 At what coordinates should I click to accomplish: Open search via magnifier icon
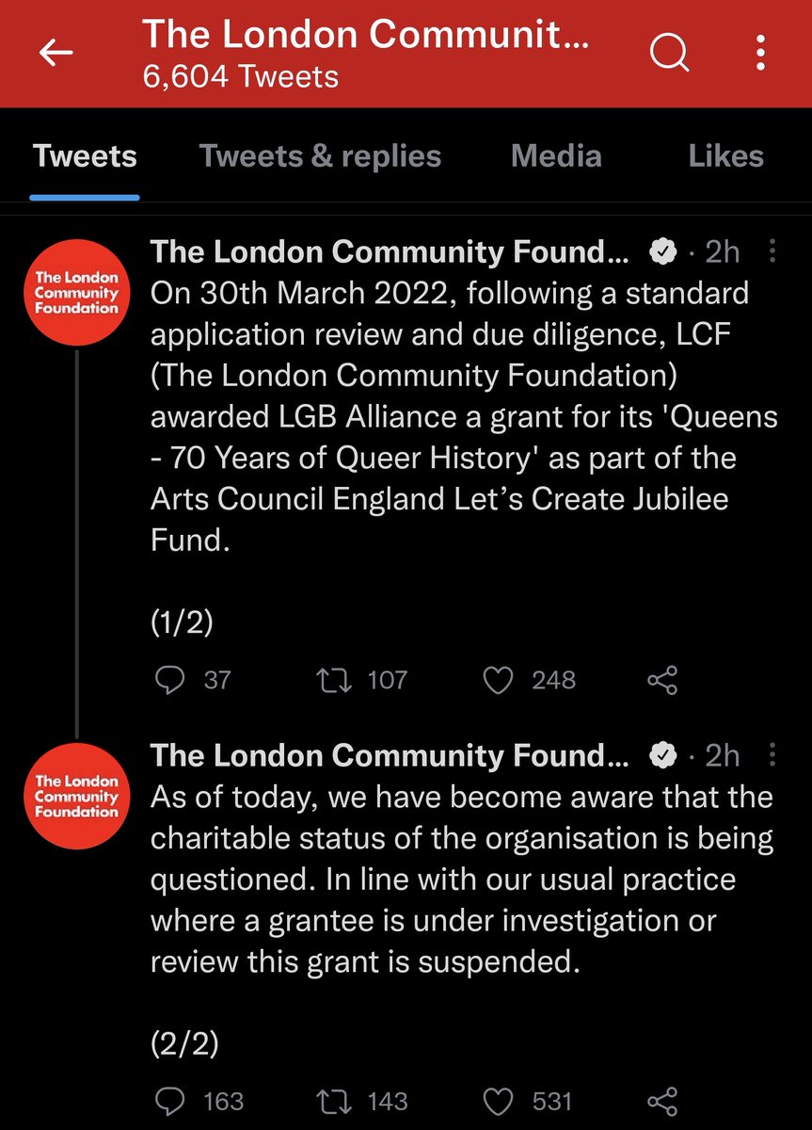coord(670,54)
